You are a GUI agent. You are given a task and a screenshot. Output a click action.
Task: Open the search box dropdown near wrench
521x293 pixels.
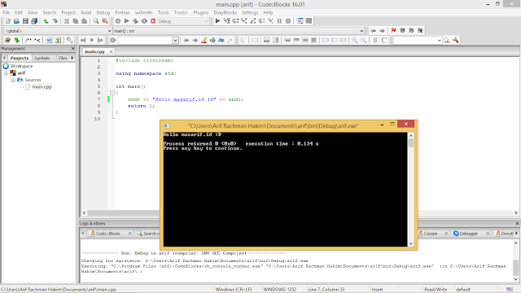tap(440, 40)
